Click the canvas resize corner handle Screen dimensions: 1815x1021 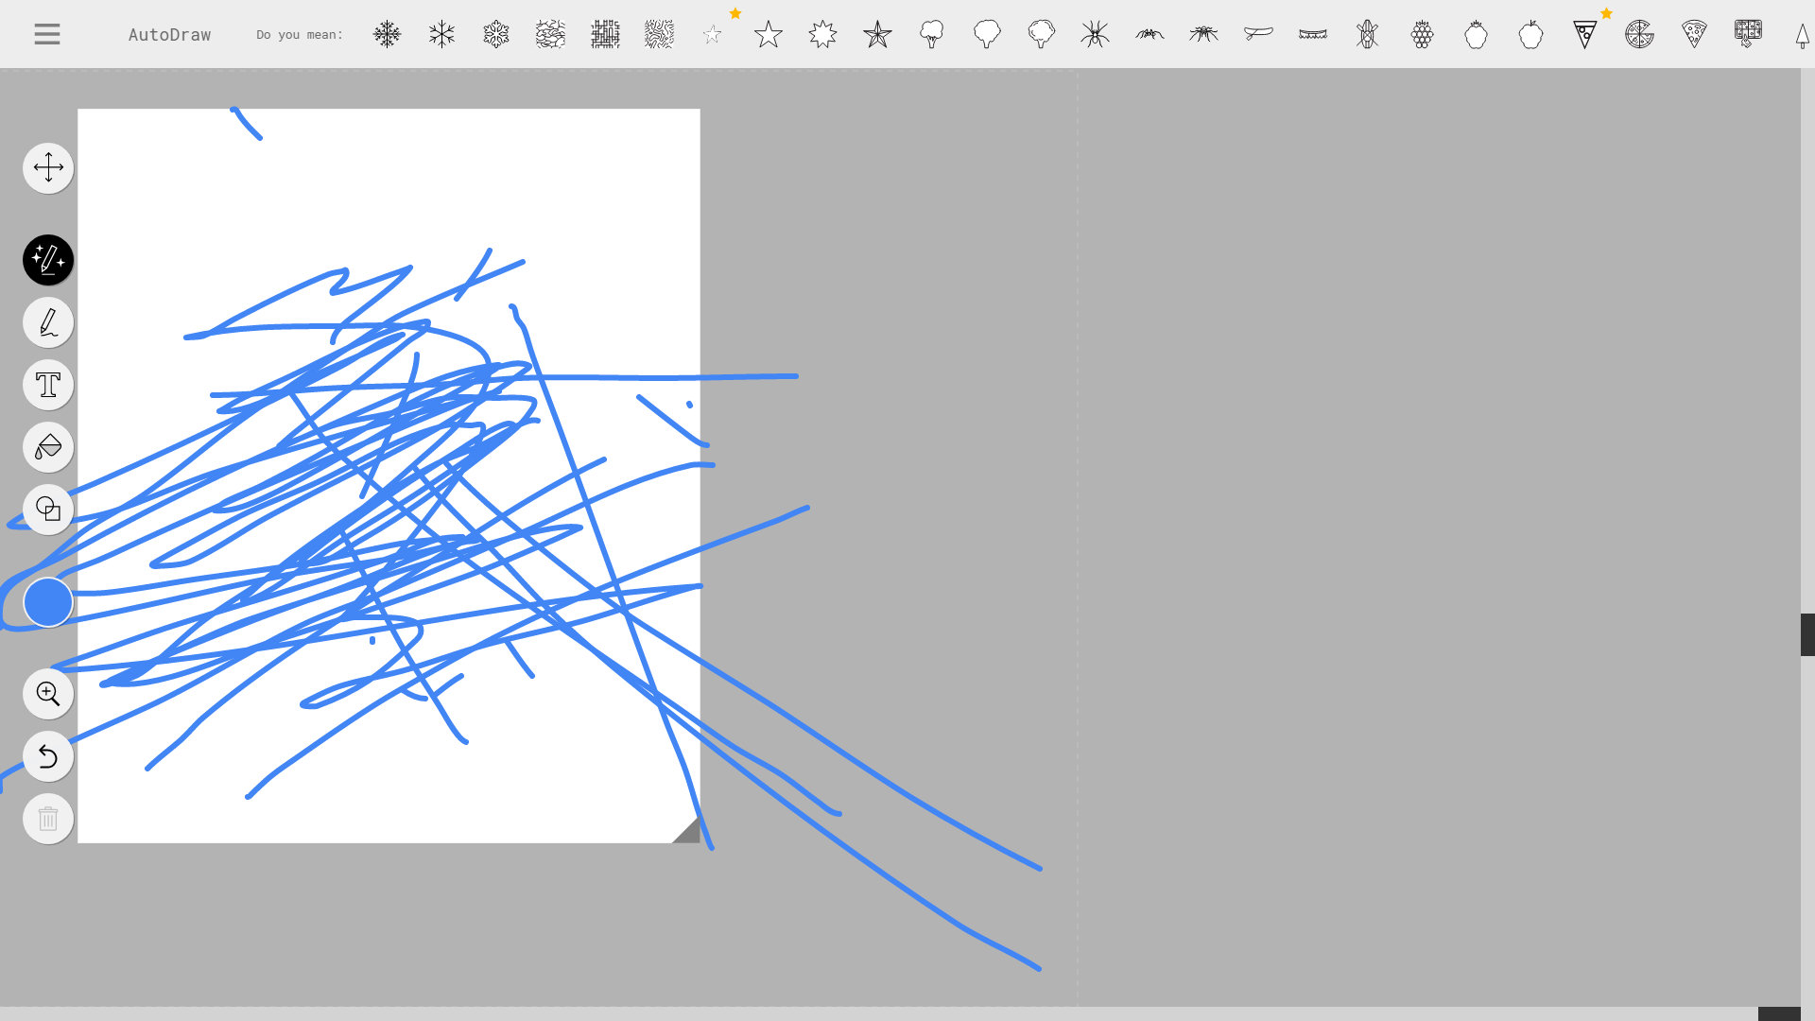[688, 832]
